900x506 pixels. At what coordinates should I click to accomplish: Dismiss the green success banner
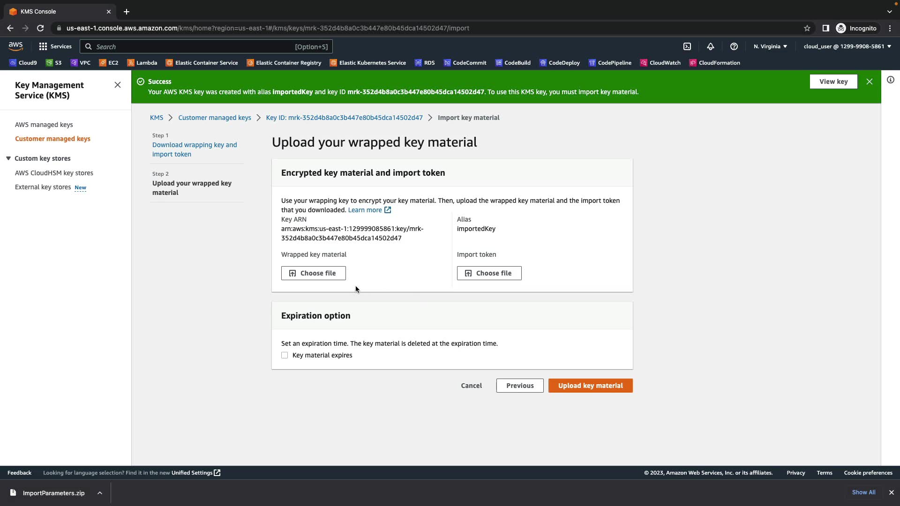pyautogui.click(x=870, y=82)
